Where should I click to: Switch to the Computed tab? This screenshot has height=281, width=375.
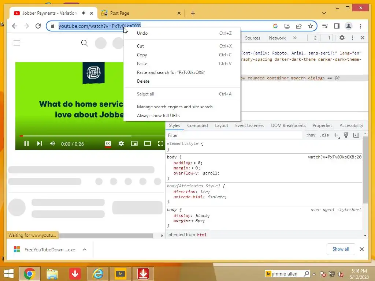click(197, 125)
